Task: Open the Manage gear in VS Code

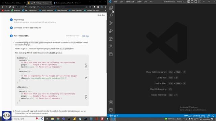Action: pyautogui.click(x=111, y=110)
